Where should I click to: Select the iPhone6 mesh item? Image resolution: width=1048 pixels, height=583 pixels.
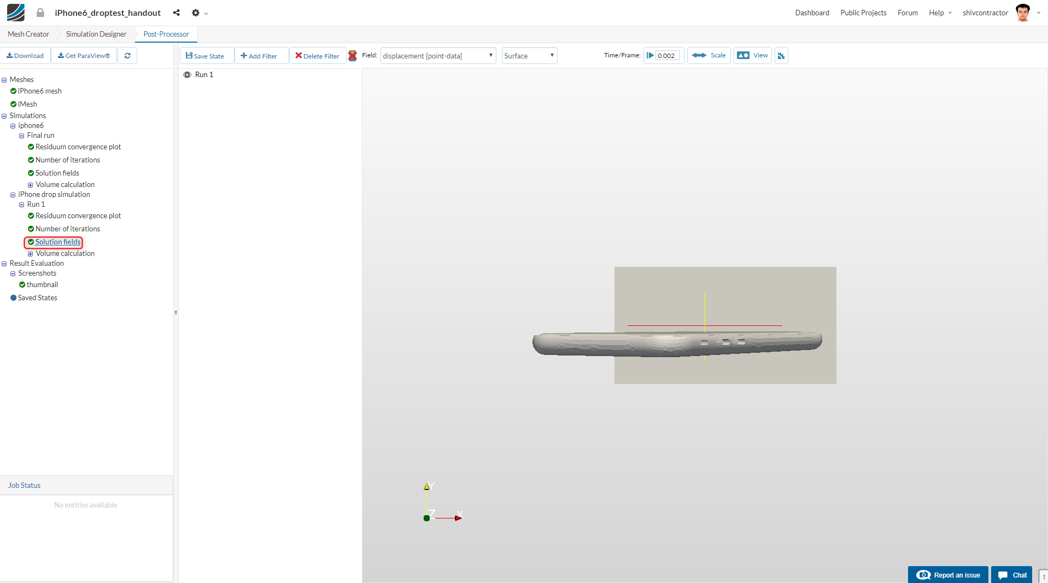[39, 91]
